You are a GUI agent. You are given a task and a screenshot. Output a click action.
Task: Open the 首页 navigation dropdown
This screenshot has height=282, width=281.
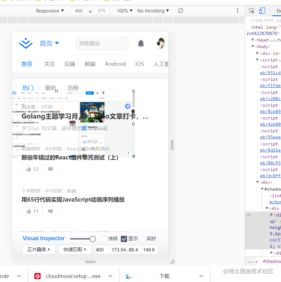(x=49, y=43)
